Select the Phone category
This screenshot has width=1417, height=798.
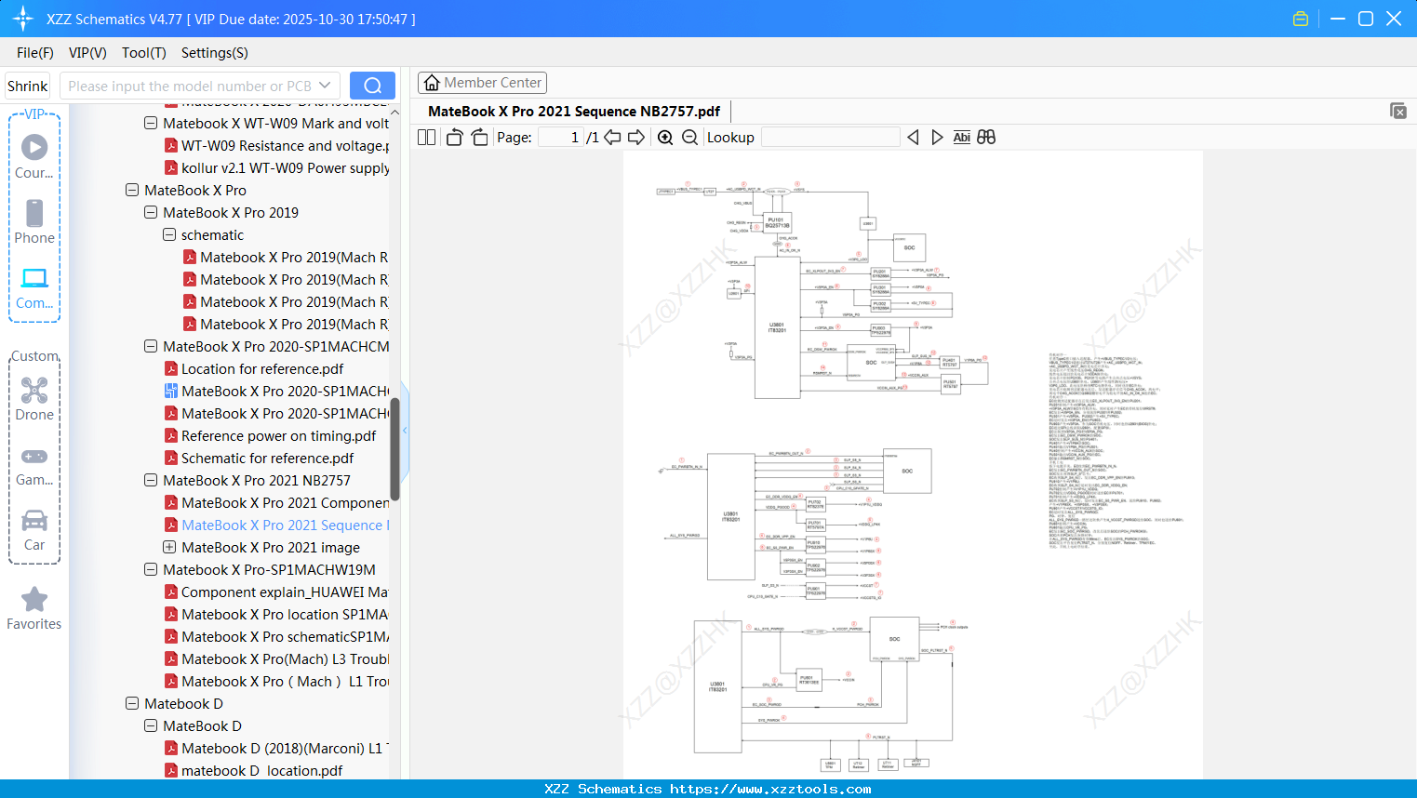click(x=34, y=221)
